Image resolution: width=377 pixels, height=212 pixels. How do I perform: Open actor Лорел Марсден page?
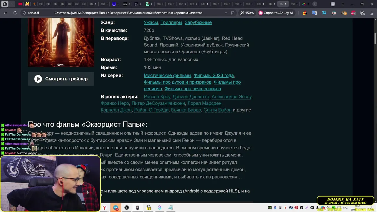pyautogui.click(x=204, y=103)
